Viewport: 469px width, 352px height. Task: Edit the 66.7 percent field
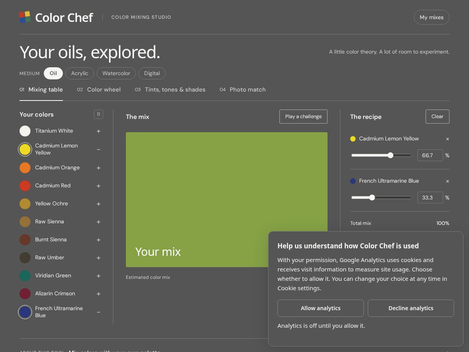[x=430, y=155]
